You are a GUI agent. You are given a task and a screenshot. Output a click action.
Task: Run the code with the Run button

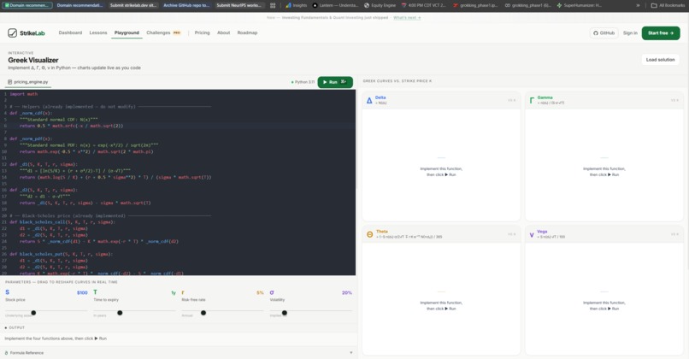tap(335, 82)
